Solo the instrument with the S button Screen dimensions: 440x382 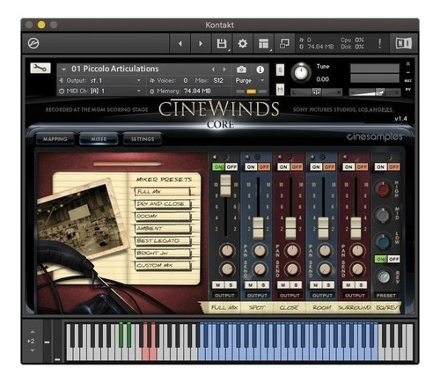click(280, 70)
